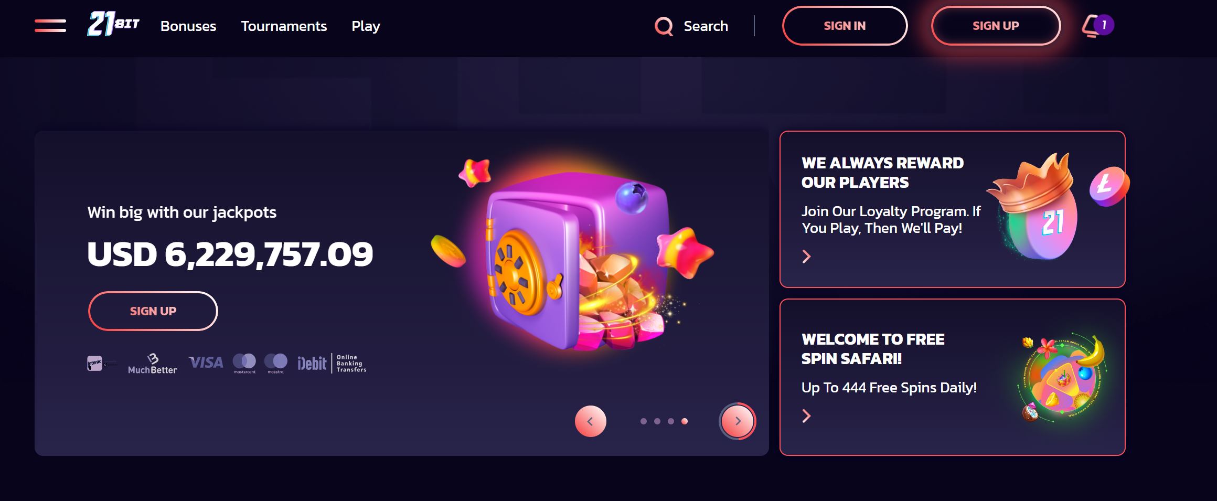The image size is (1217, 501).
Task: Select the second carousel slide dot
Action: click(657, 421)
